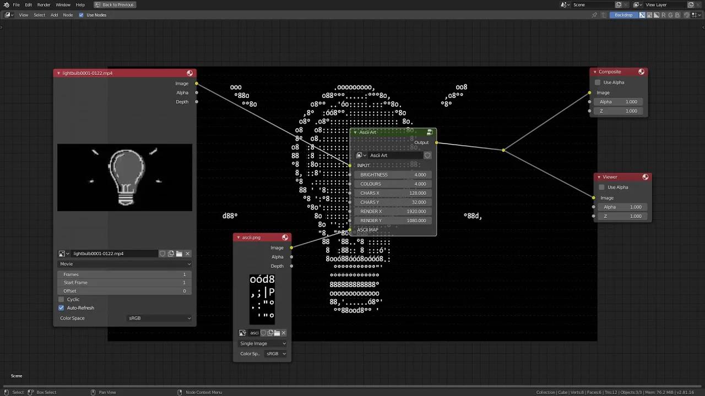Open the File menu
The height and width of the screenshot is (396, 705).
point(16,4)
